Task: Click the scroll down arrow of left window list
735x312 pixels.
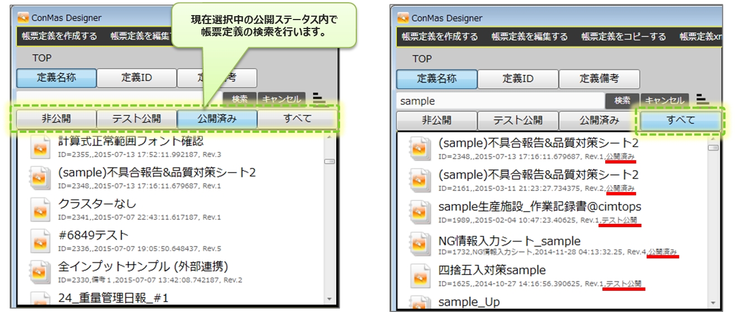Action: [329, 300]
